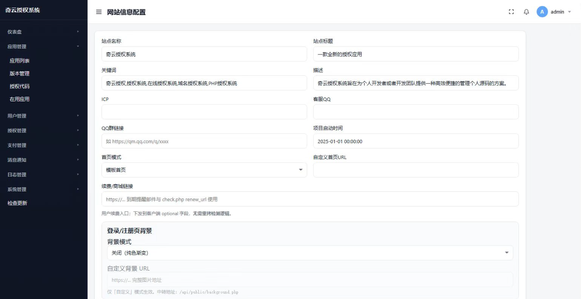This screenshot has height=299, width=581.
Task: Focus the 站点名称 input field
Action: coord(204,54)
